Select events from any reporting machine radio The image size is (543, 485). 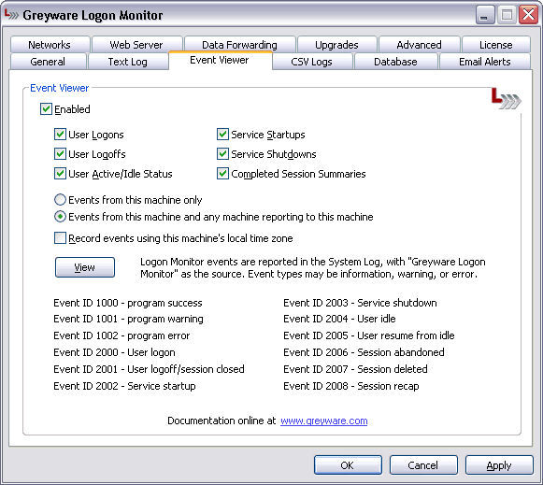(x=60, y=217)
